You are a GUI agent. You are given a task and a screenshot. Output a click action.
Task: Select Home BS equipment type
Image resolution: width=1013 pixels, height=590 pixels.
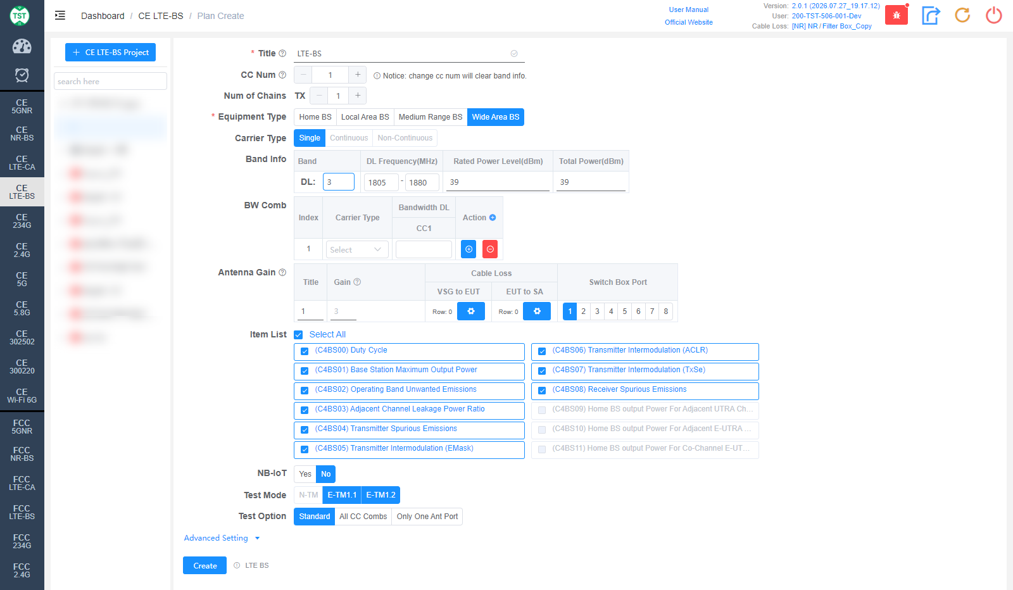click(x=315, y=117)
